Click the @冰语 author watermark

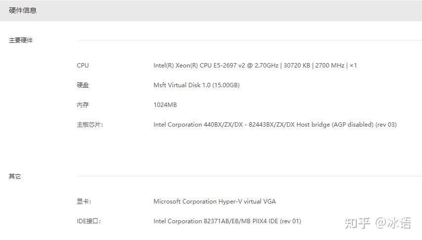coord(393,223)
